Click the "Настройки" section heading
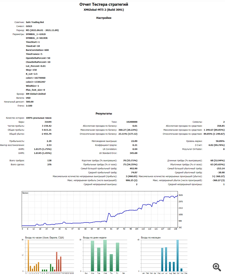The image size is (225, 275). pos(103,18)
